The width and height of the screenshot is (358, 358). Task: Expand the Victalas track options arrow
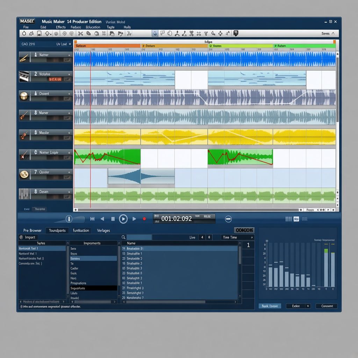[x=69, y=74]
